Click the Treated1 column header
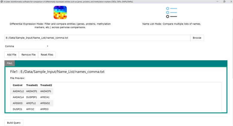This screenshot has width=233, height=126. pyautogui.click(x=32, y=85)
